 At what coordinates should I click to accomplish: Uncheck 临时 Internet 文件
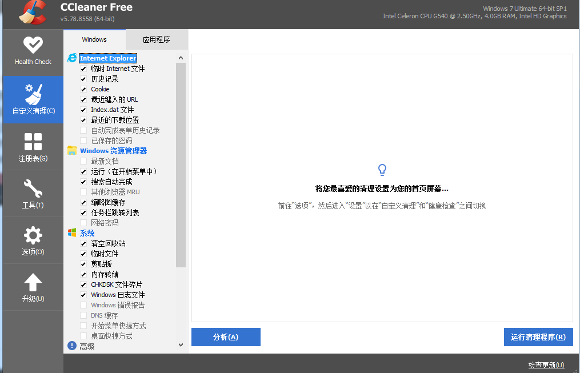[x=83, y=68]
